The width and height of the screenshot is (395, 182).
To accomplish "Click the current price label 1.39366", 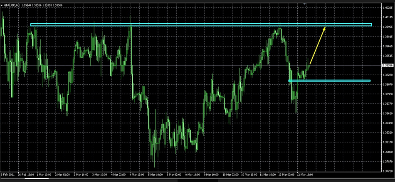I will tap(388, 65).
